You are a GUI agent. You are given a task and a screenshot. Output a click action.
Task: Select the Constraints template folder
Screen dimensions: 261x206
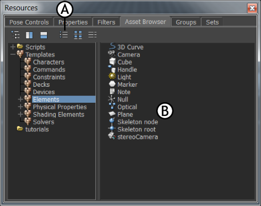[x=49, y=77]
